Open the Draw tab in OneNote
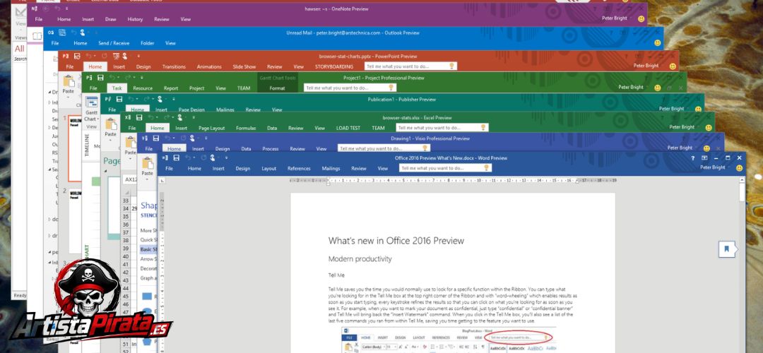 click(110, 20)
